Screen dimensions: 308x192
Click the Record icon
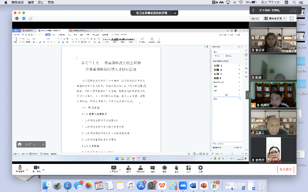point(164,168)
